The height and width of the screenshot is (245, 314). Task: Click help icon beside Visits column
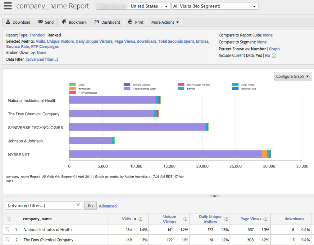click(140, 219)
